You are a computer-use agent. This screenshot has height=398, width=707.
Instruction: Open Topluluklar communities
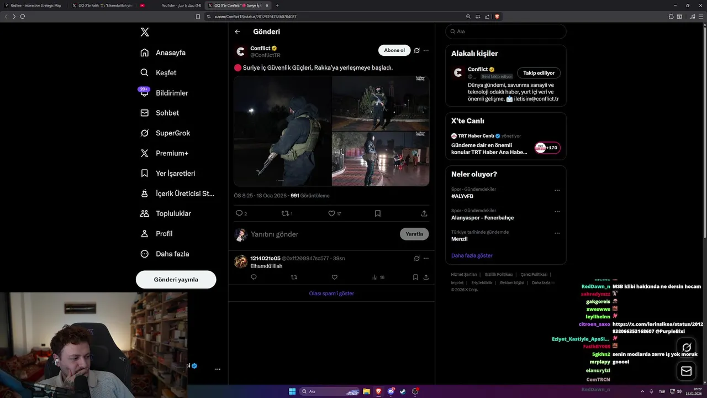(x=166, y=213)
